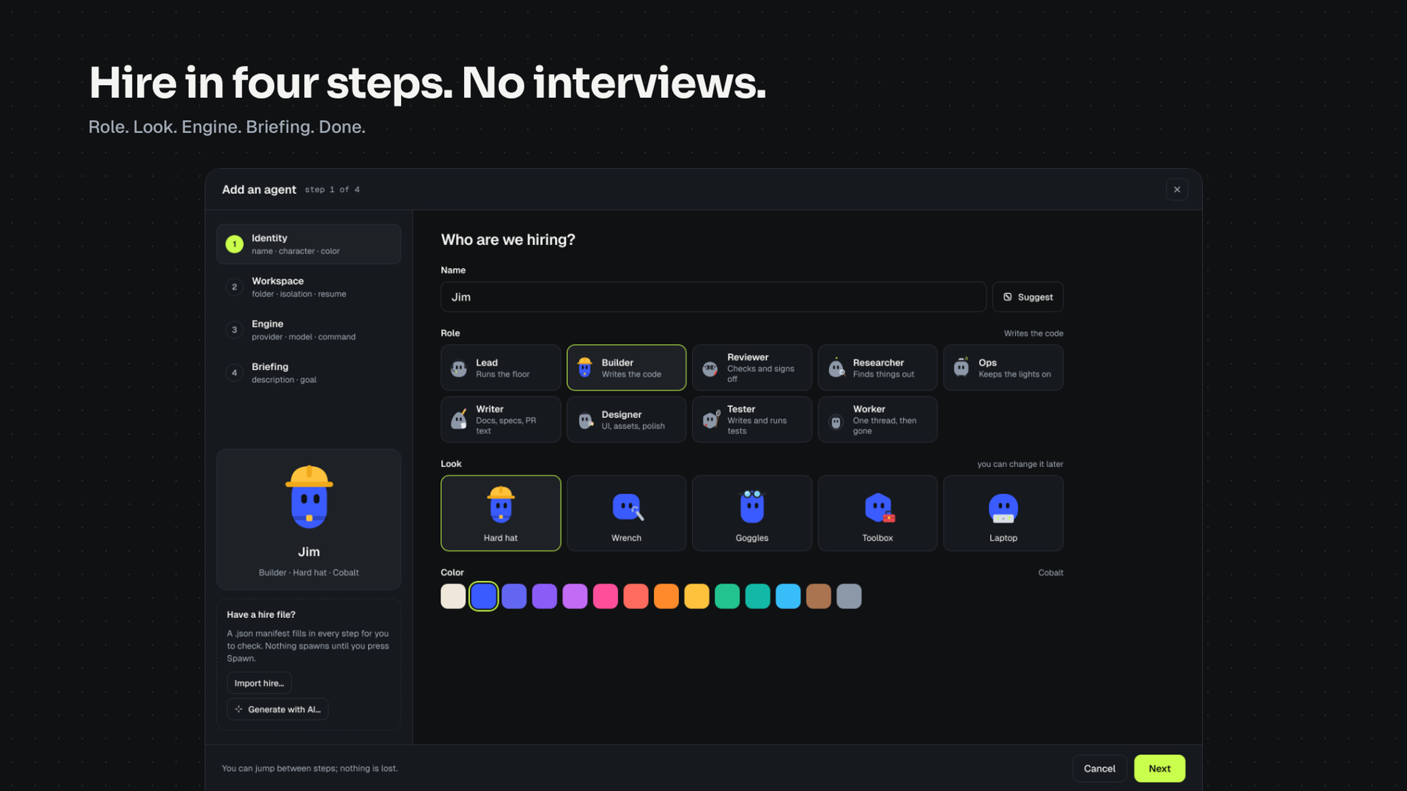The width and height of the screenshot is (1407, 791).
Task: Pick the violet purple swatch
Action: click(x=545, y=596)
